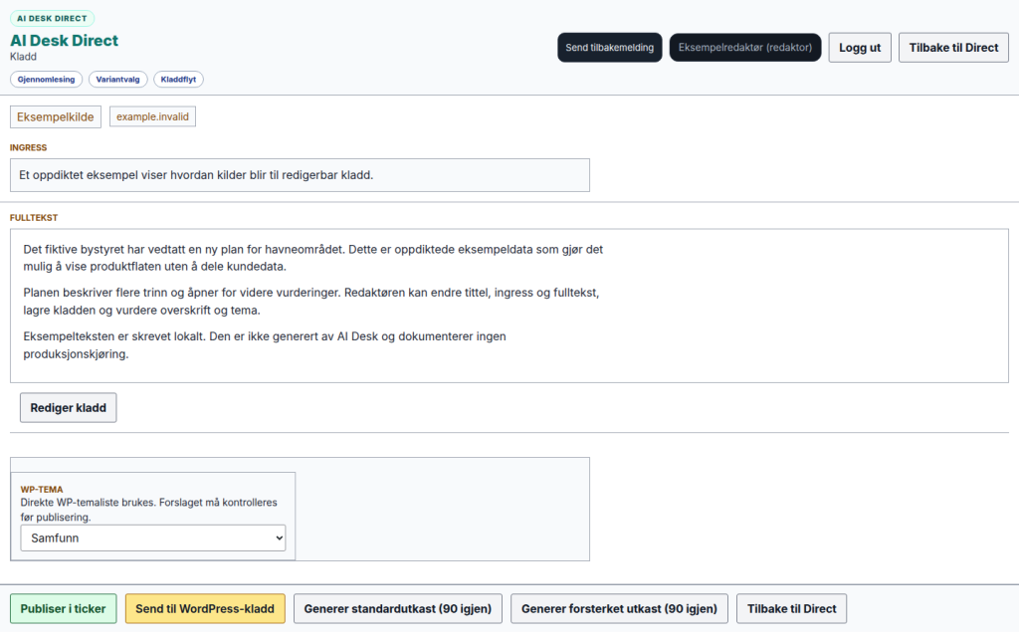Send draft via Send til WordPress-kladd
1019x644 pixels.
coord(205,609)
